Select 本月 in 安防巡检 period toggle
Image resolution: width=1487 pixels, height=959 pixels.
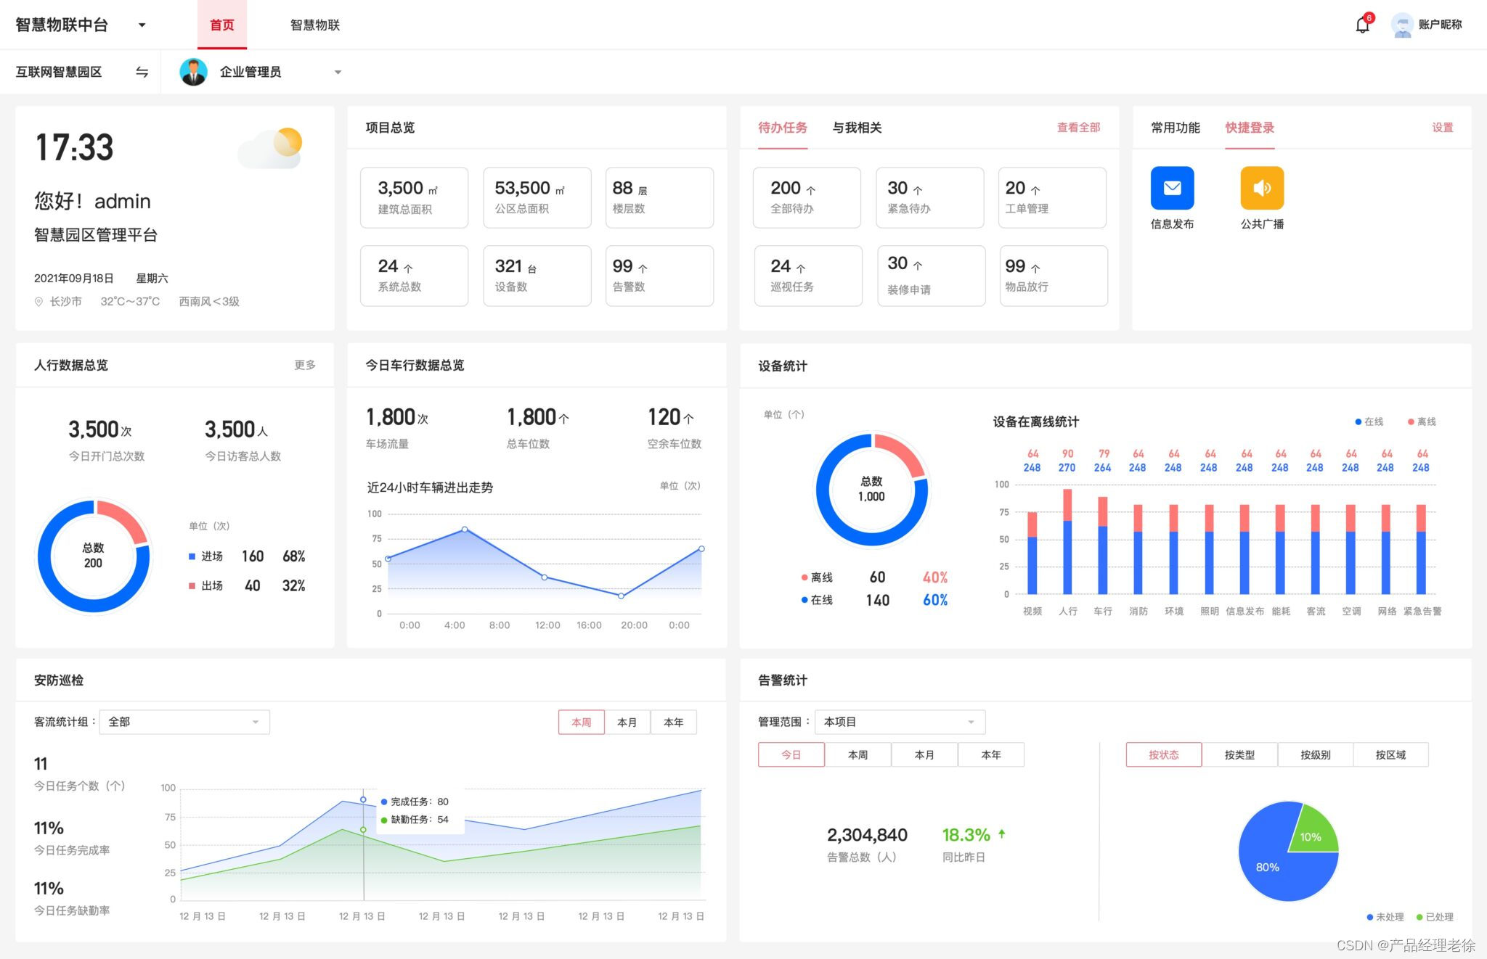627,723
